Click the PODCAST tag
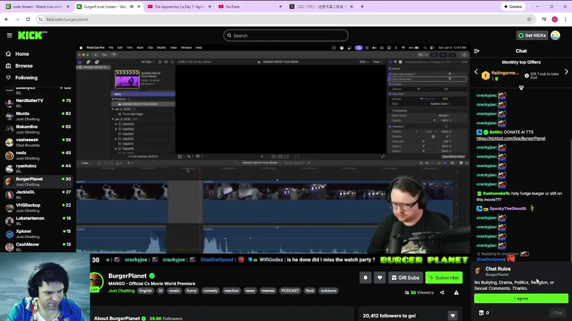The height and width of the screenshot is (321, 572). 290,291
